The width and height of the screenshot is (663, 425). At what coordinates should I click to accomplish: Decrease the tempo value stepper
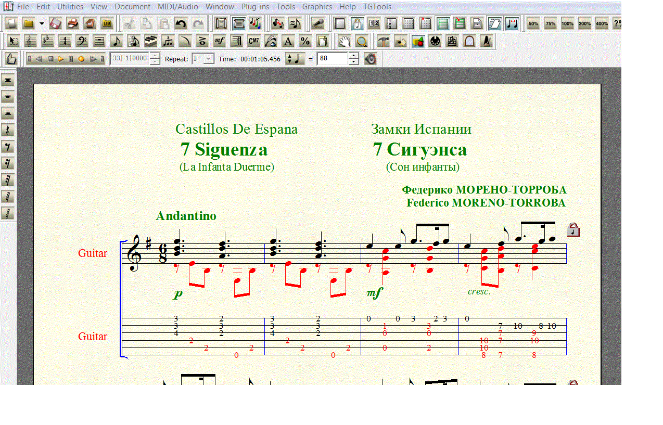tap(354, 62)
